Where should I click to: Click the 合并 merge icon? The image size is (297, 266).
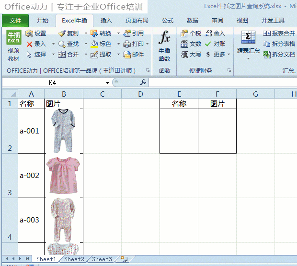(62, 55)
